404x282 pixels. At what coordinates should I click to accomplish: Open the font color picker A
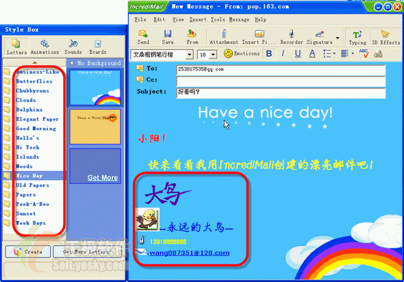click(x=312, y=53)
